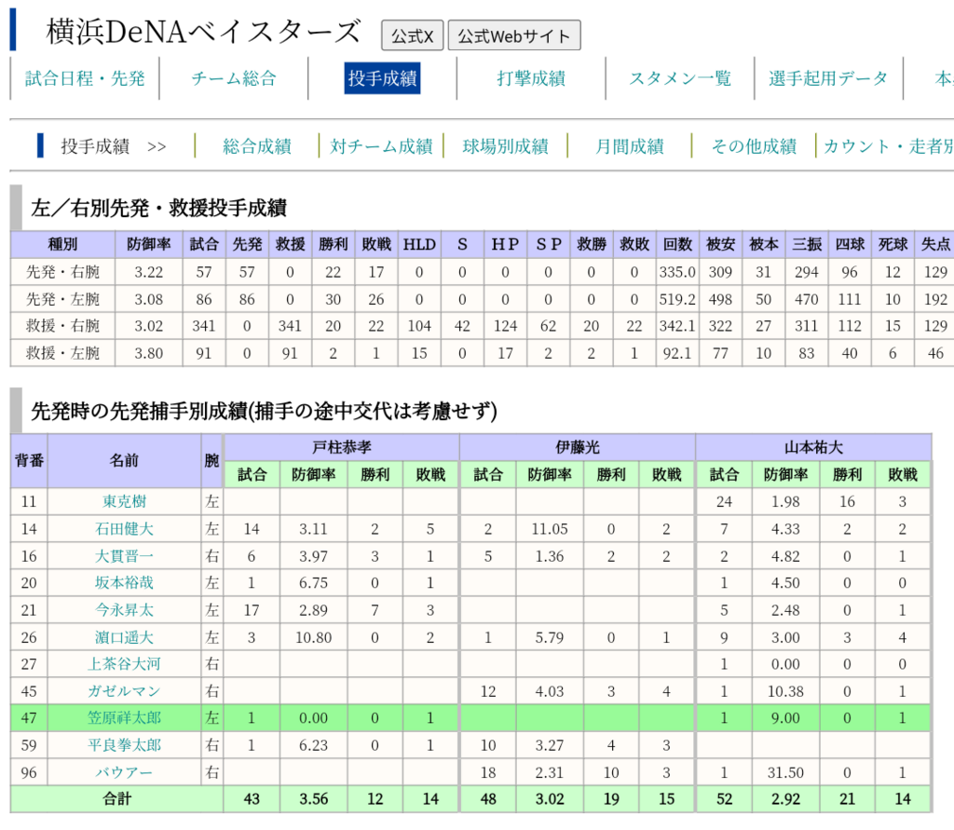Open player link 坂本裕哉
Image resolution: width=954 pixels, height=830 pixels.
(x=124, y=583)
